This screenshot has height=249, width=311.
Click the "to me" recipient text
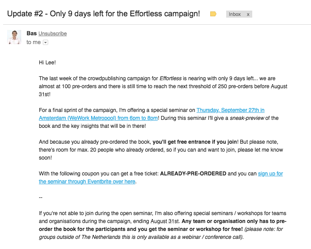point(34,42)
